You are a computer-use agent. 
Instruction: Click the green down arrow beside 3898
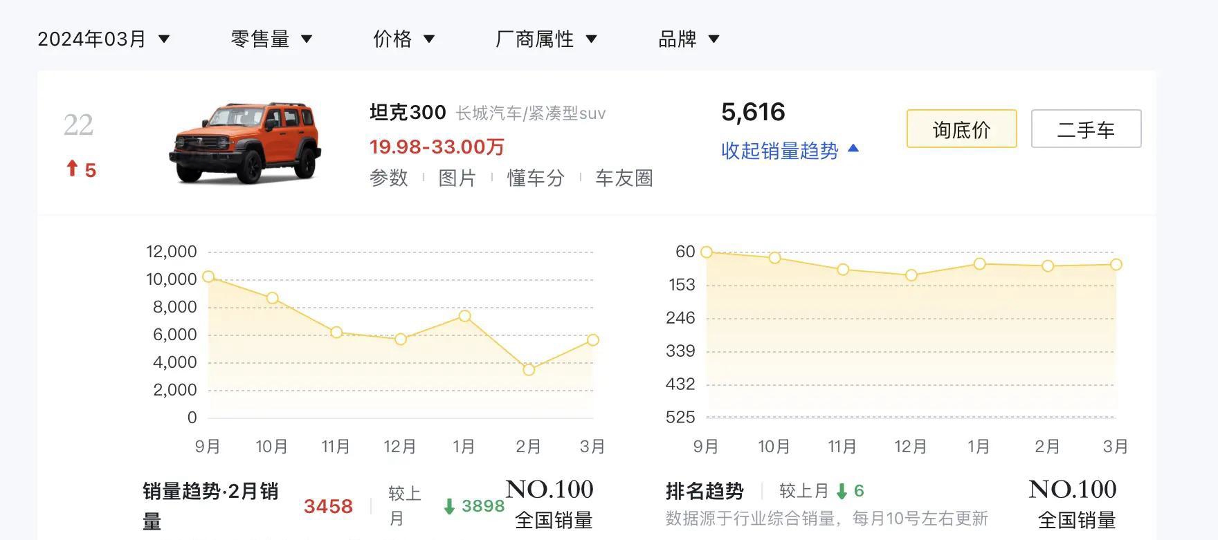pos(449,507)
